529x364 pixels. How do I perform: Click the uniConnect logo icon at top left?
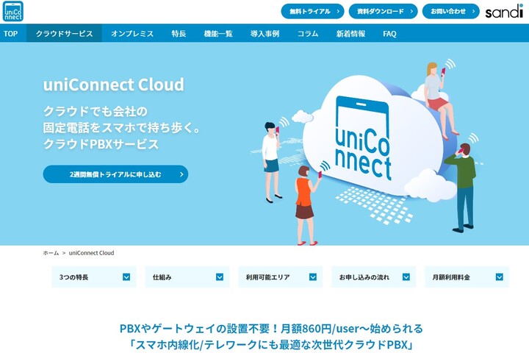(12, 11)
